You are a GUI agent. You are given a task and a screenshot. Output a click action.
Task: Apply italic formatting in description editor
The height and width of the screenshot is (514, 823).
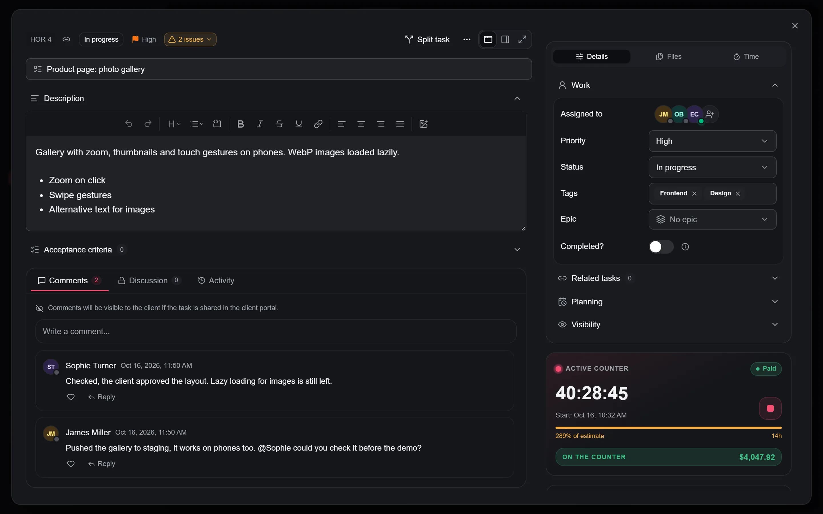click(260, 124)
